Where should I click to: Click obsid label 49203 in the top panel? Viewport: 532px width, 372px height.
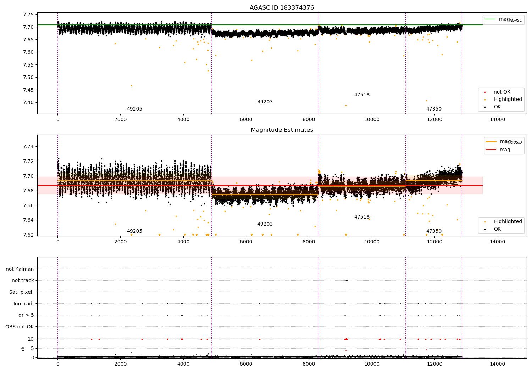(265, 102)
